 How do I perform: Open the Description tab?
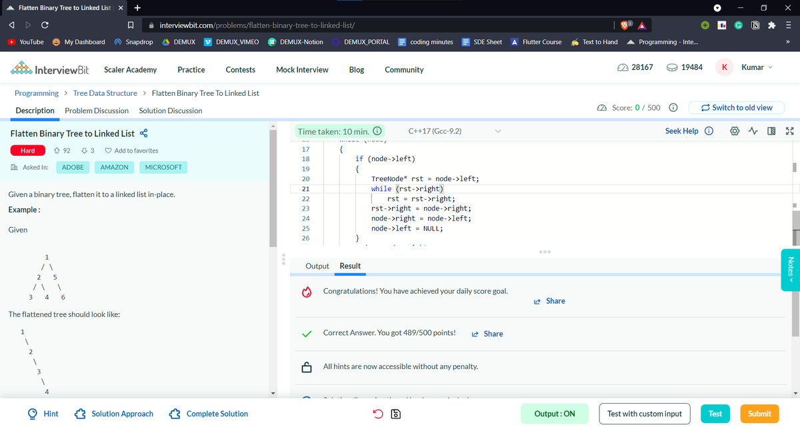35,111
